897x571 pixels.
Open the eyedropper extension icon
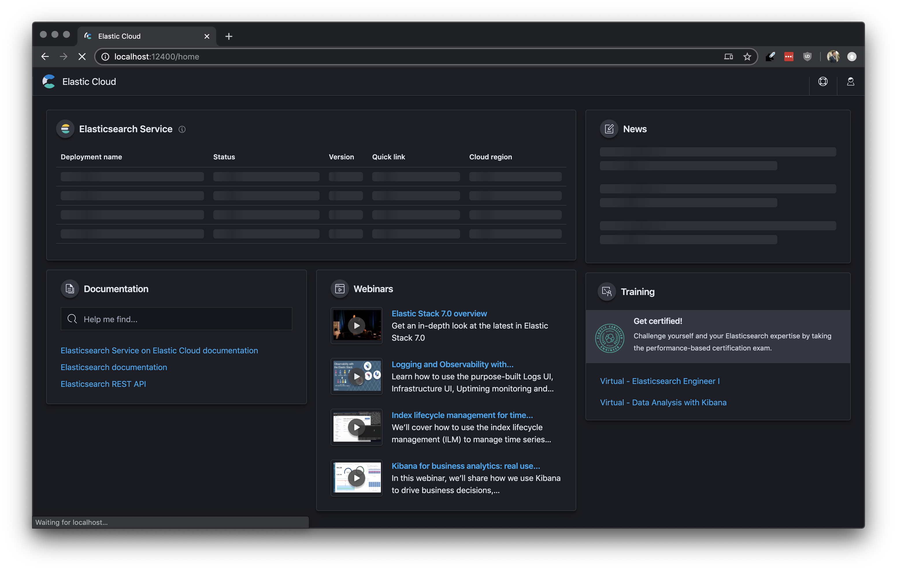770,57
